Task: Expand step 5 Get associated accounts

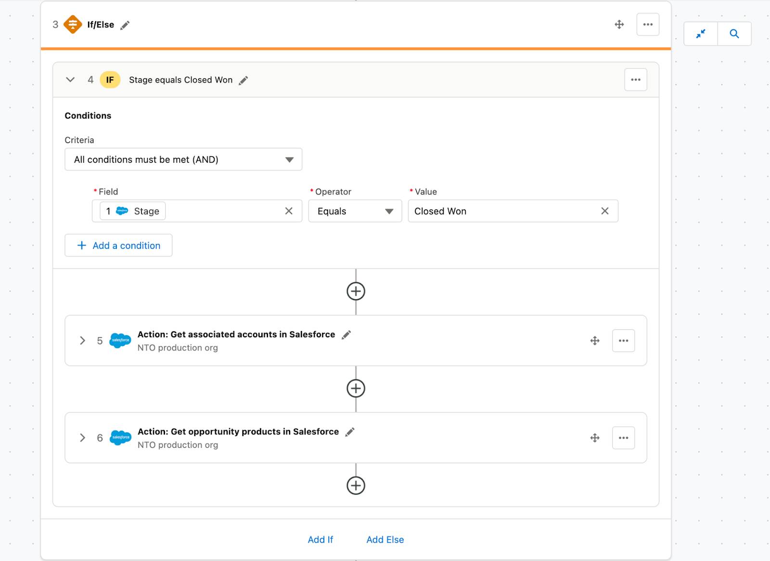Action: [x=82, y=341]
